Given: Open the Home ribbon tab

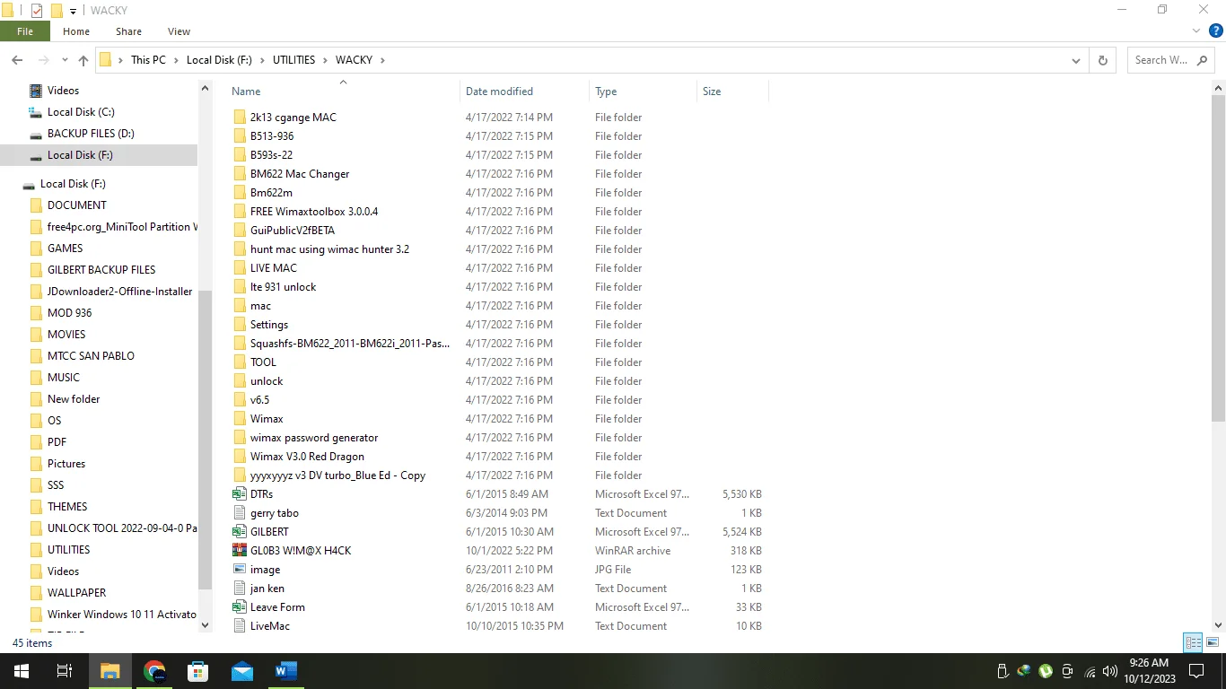Looking at the screenshot, I should click(76, 31).
